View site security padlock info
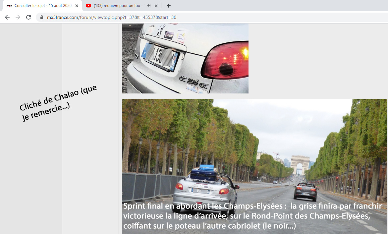The width and height of the screenshot is (388, 234). [x=41, y=17]
